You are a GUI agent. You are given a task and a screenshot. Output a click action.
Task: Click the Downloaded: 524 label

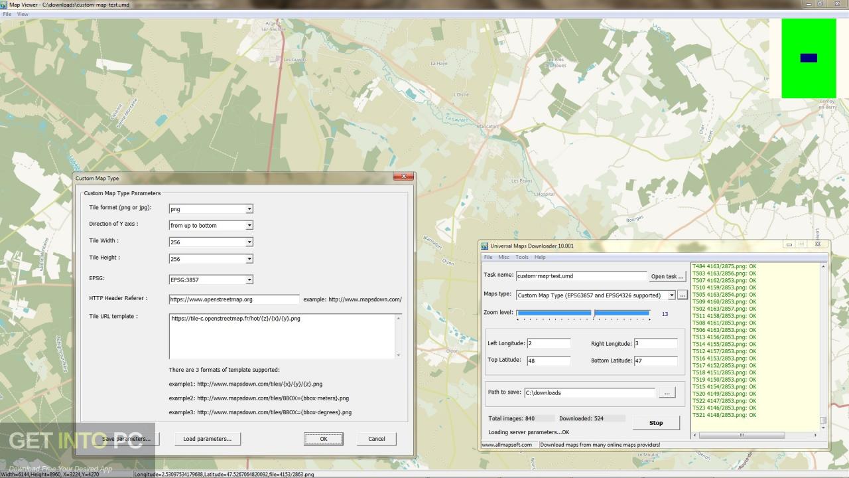pos(582,419)
